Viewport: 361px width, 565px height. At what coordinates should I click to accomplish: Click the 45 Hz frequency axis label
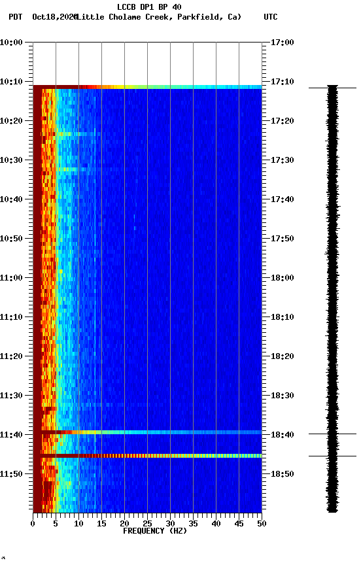pyautogui.click(x=239, y=524)
